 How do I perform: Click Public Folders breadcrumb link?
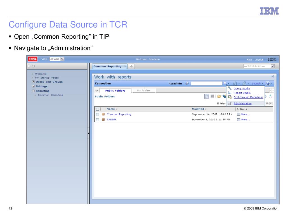(x=105, y=96)
